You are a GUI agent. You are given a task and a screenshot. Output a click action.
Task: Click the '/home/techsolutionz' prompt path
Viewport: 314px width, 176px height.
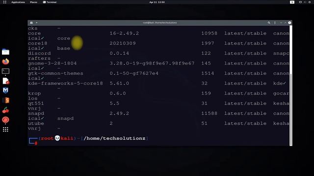[x=114, y=138]
